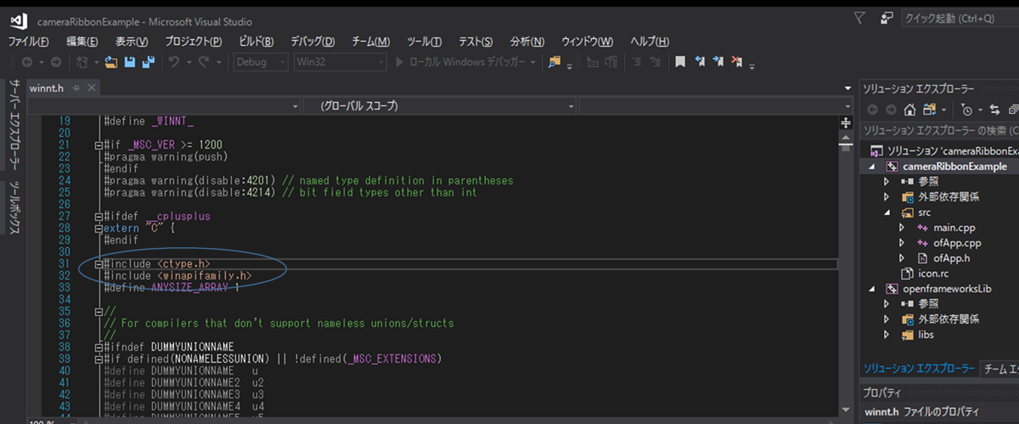The width and height of the screenshot is (1019, 424).
Task: Pin the winnt.h tab with pin icon
Action: pyautogui.click(x=76, y=88)
